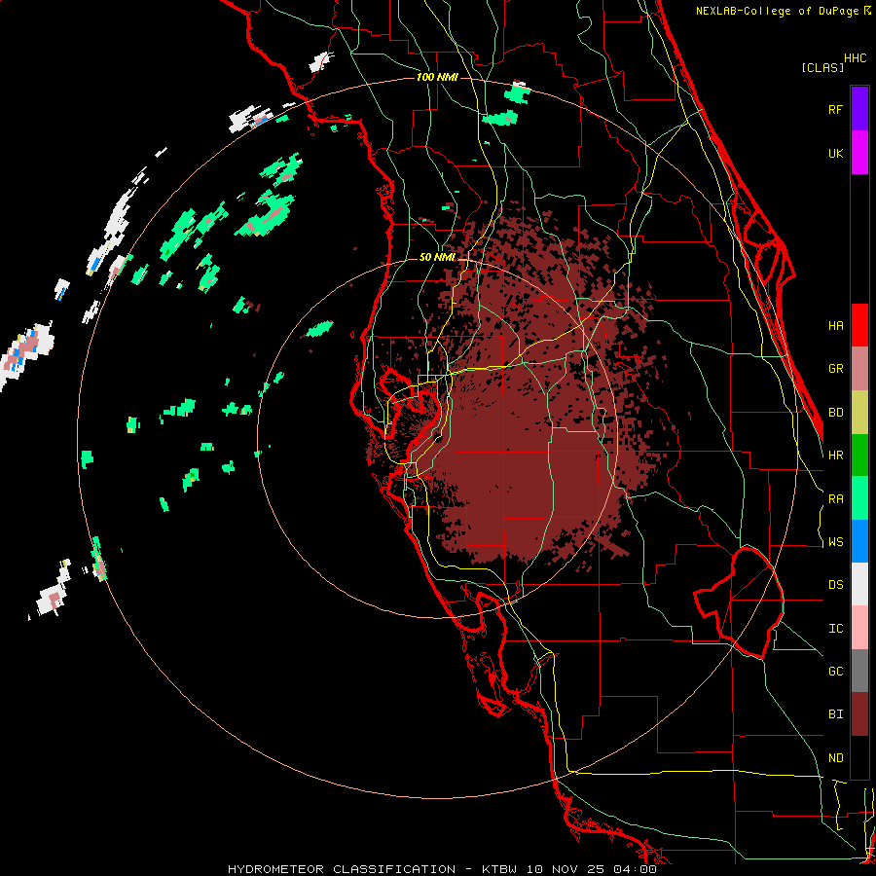The width and height of the screenshot is (876, 876).
Task: Click the 'GC' legend label
Action: point(835,672)
